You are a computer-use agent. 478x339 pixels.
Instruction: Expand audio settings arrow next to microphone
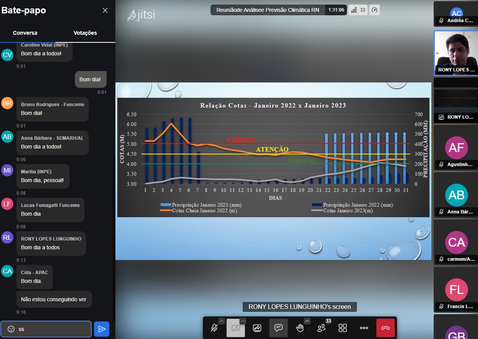tap(222, 321)
